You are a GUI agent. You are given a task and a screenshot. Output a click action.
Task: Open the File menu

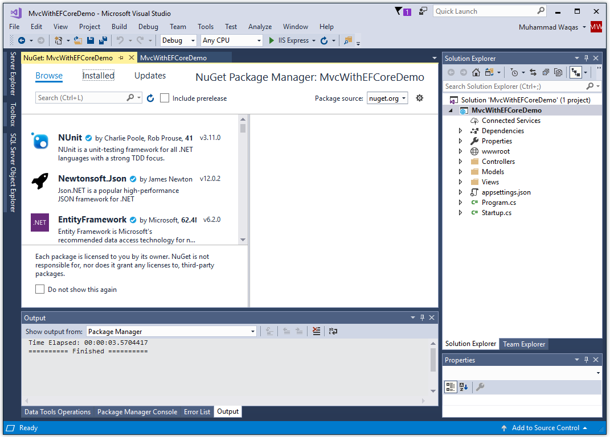pyautogui.click(x=14, y=27)
